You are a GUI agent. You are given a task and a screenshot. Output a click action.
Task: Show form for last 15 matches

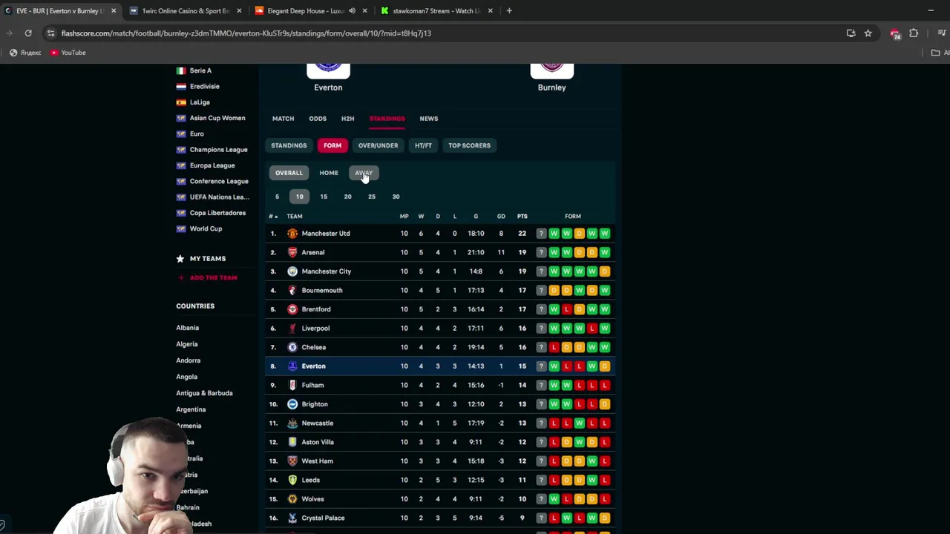click(324, 197)
